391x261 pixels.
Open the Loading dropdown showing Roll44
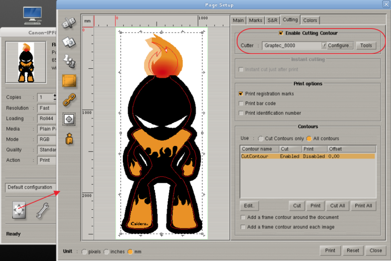[46, 119]
